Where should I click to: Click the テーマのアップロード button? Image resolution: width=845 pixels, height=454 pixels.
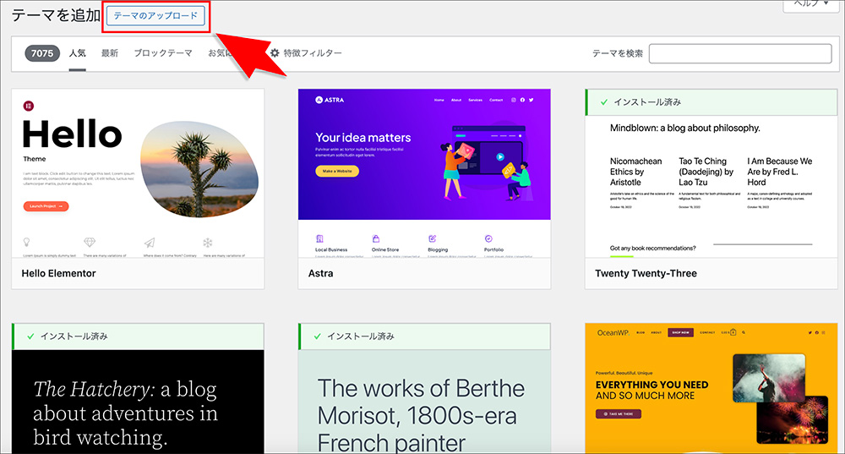pos(156,17)
